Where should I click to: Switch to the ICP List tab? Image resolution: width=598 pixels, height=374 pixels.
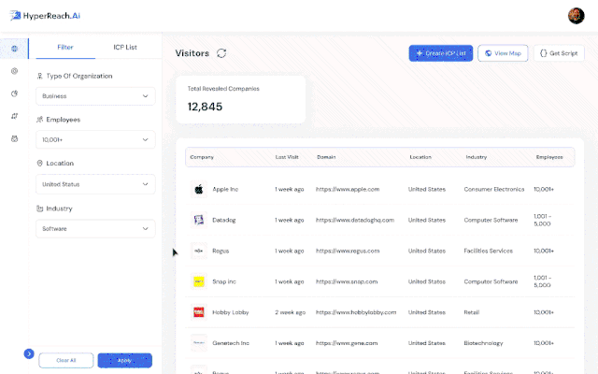click(x=124, y=47)
